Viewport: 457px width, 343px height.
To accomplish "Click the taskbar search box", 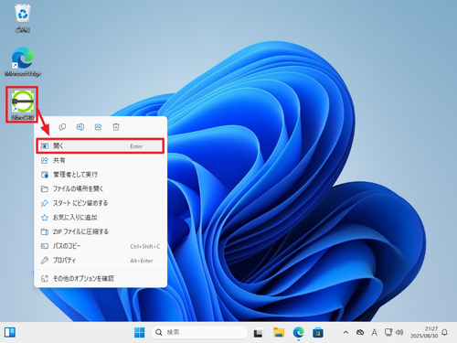I will (x=199, y=332).
